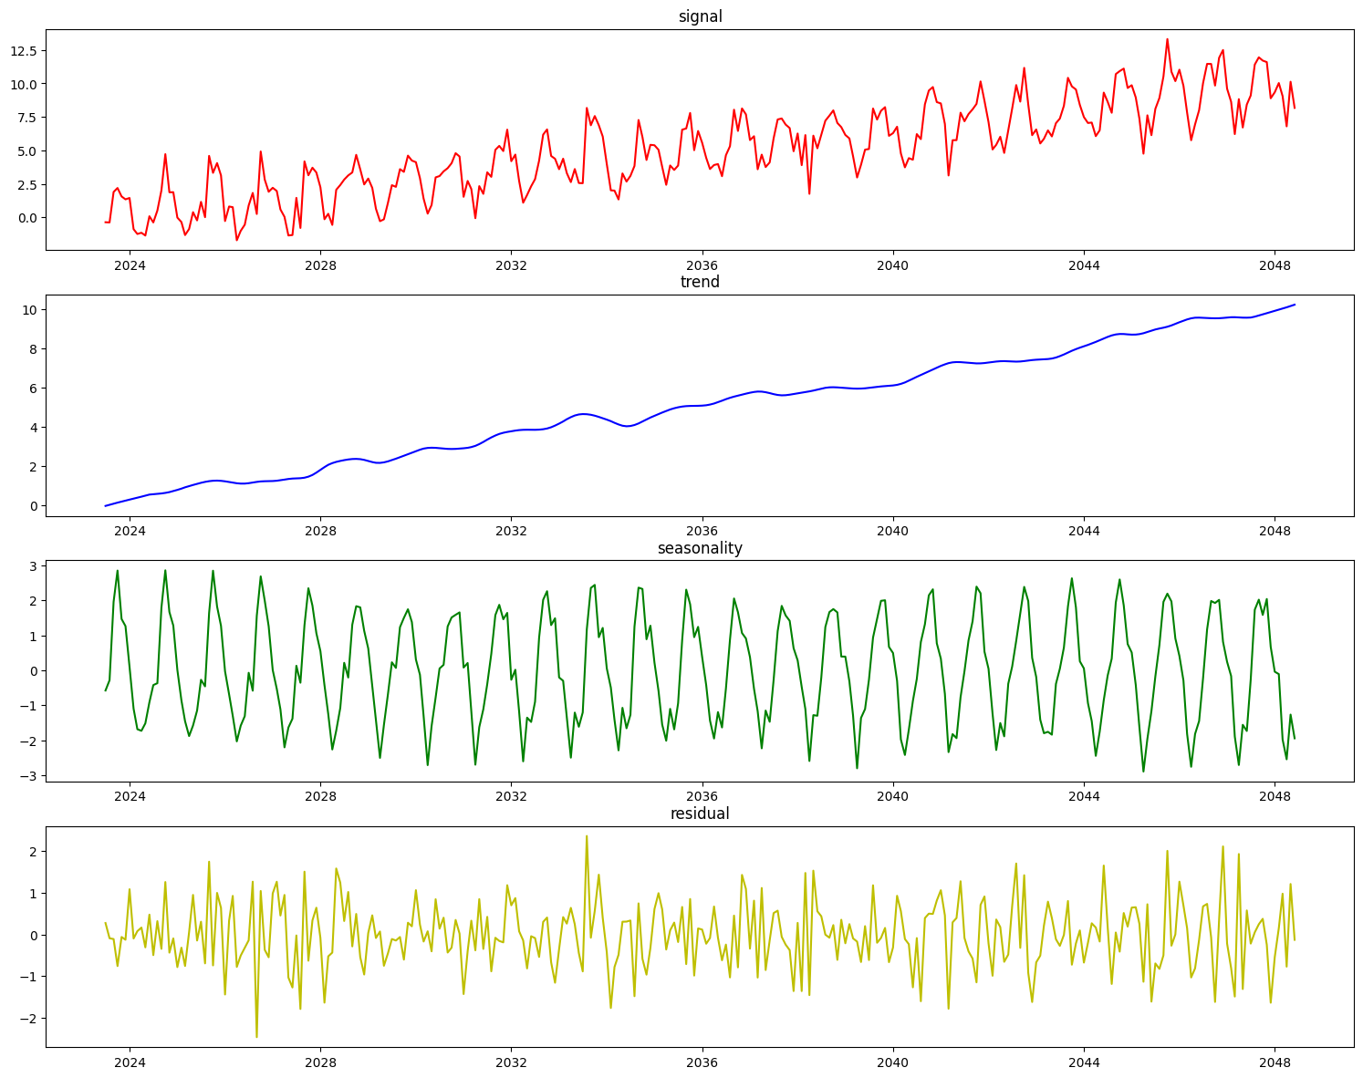Viewport: 1363px width, 1078px height.
Task: Select the −1 y-axis label on seasonality plot
Action: pyautogui.click(x=27, y=707)
